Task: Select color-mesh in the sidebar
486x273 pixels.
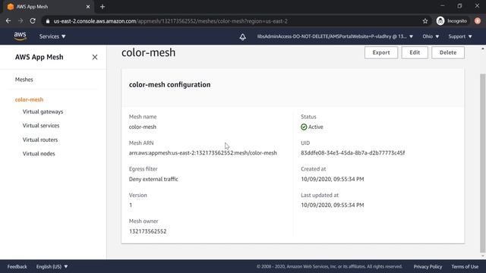Action: pyautogui.click(x=29, y=99)
